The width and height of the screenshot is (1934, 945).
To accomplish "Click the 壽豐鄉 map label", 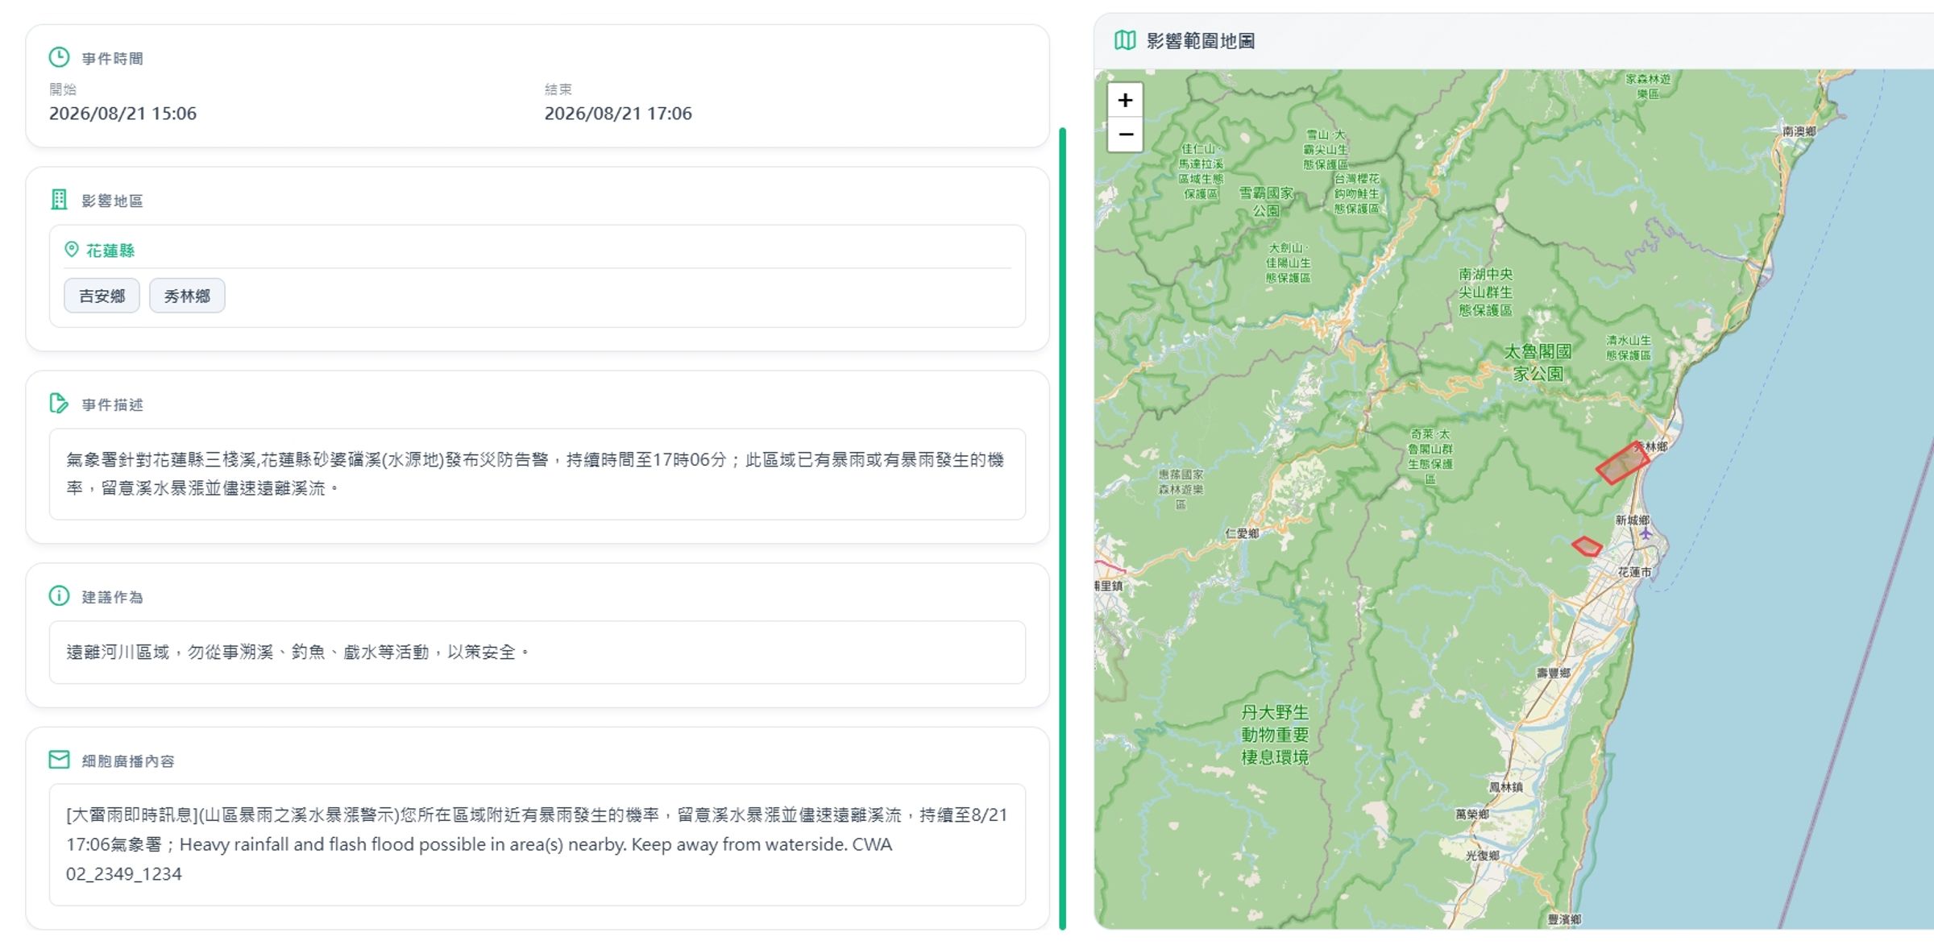I will tap(1553, 673).
